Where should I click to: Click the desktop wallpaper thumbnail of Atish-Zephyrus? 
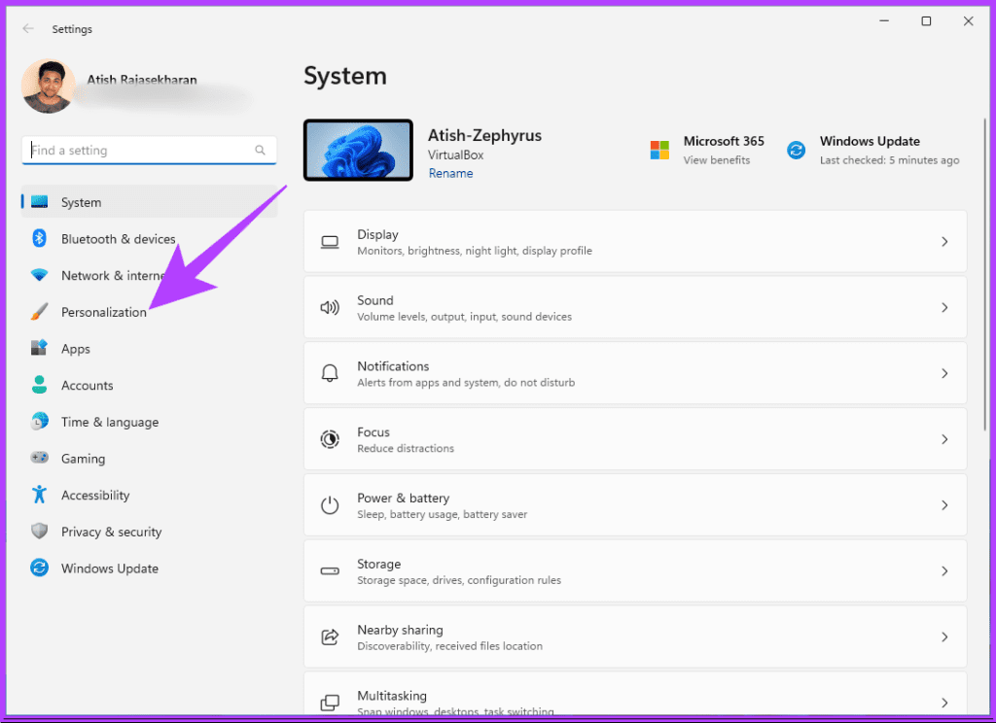pyautogui.click(x=358, y=150)
